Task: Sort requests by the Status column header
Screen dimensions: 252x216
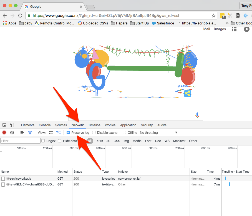Action: 87,172
